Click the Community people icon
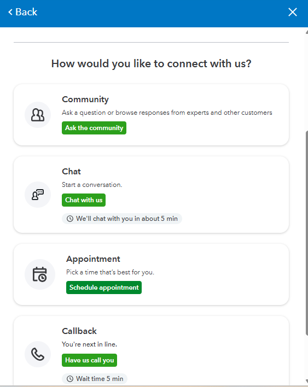 (38, 115)
